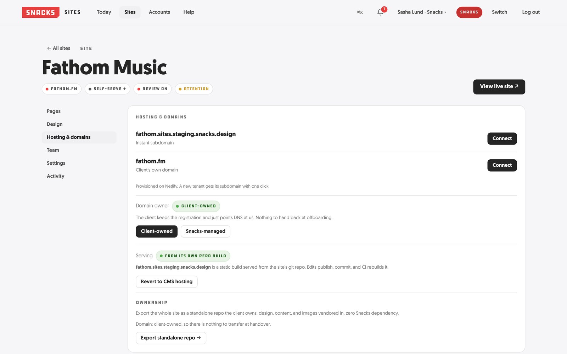This screenshot has width=567, height=354.
Task: Click the CLIENT-OWNED green badge
Action: click(x=196, y=206)
